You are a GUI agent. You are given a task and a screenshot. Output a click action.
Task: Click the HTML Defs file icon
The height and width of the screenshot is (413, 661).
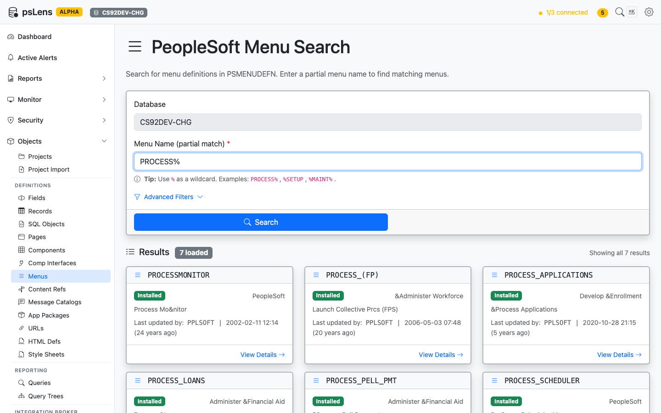click(x=22, y=341)
